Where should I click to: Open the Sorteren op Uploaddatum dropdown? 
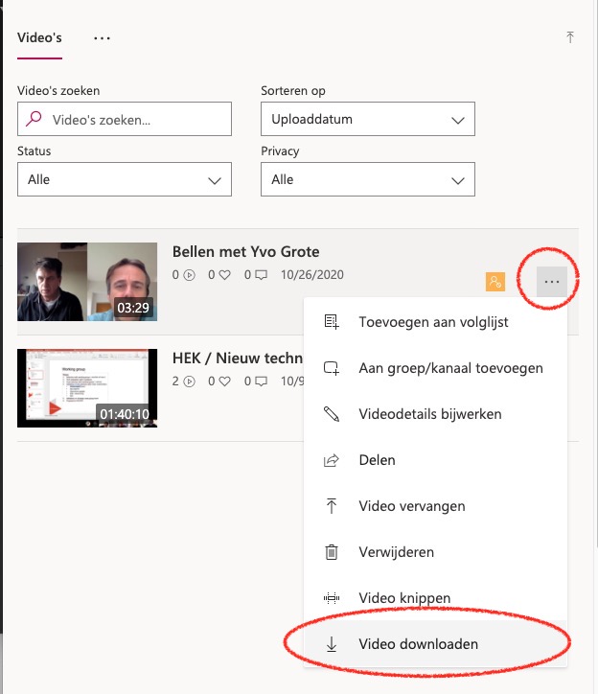(x=367, y=120)
